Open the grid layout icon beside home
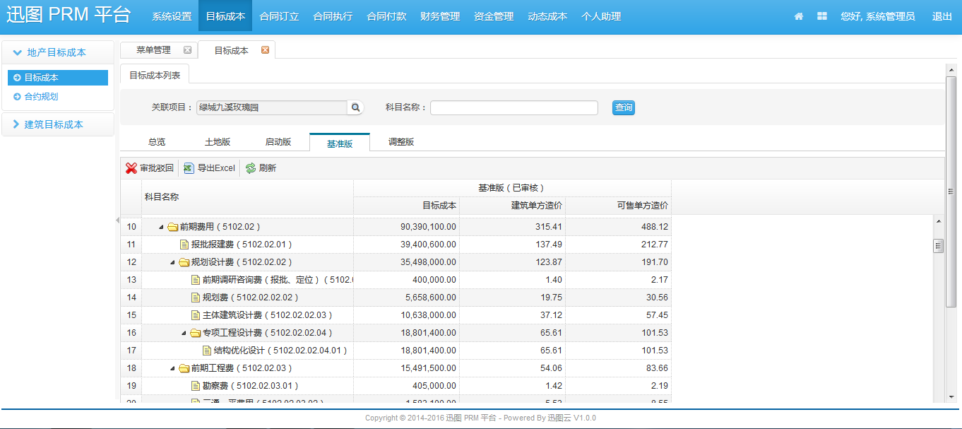962x429 pixels. pos(822,16)
